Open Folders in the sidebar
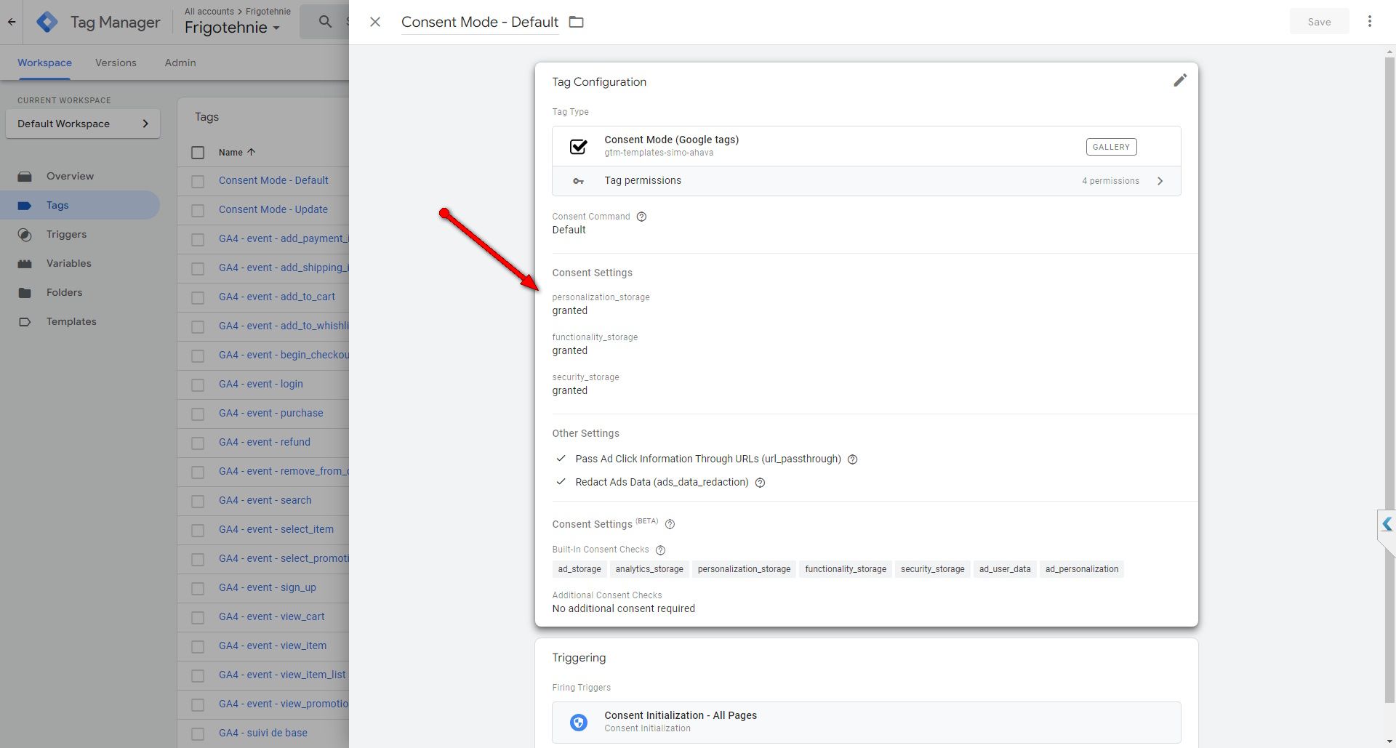1396x748 pixels. point(64,292)
